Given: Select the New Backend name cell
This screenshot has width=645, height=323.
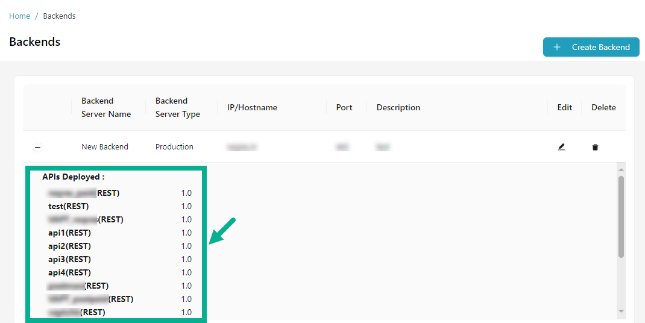Looking at the screenshot, I should point(105,147).
